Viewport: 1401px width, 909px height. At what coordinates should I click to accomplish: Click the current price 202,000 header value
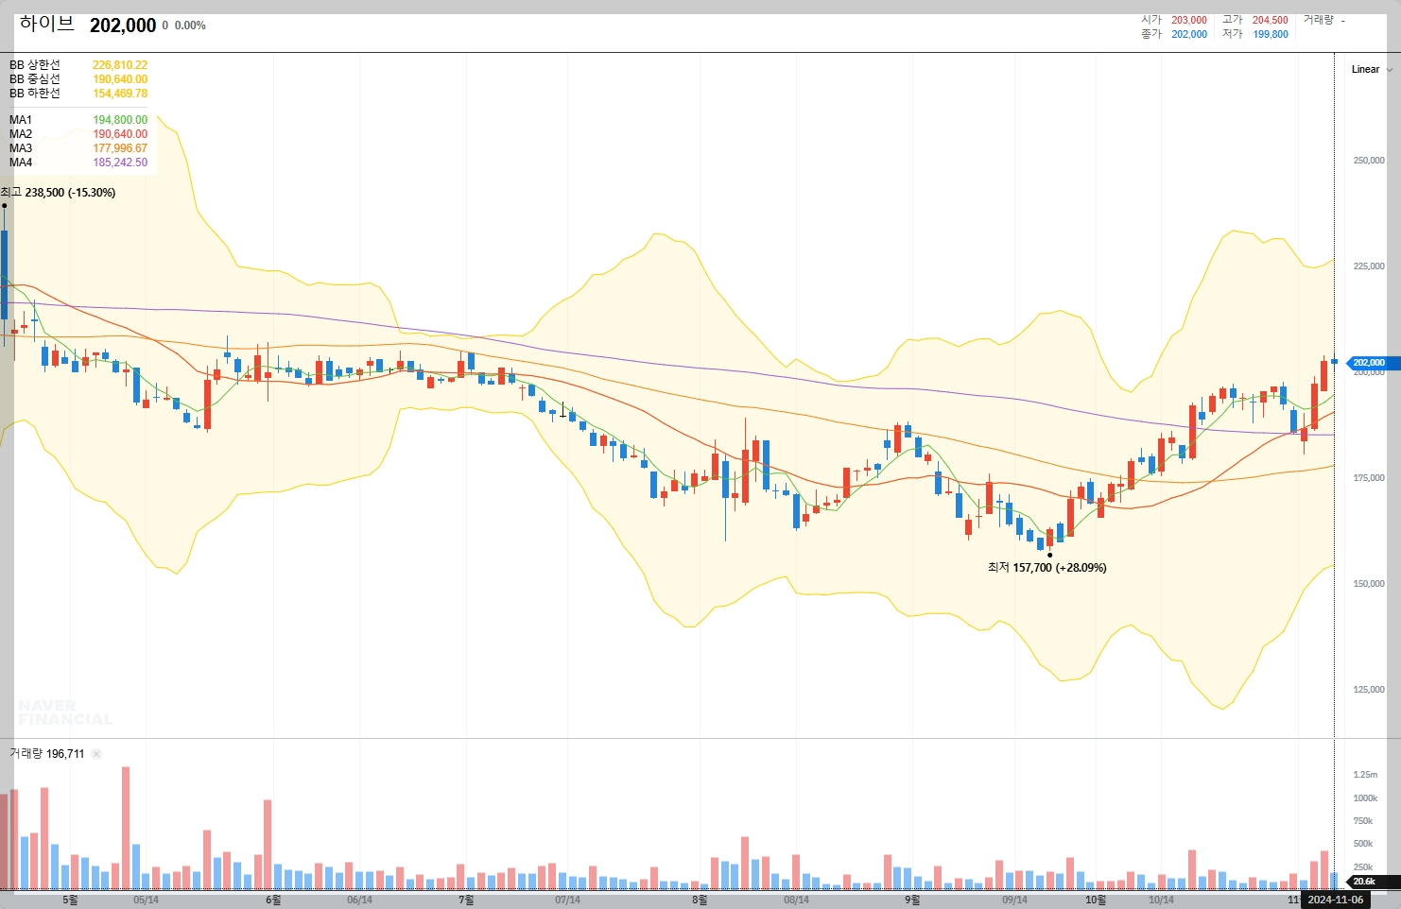coord(123,26)
